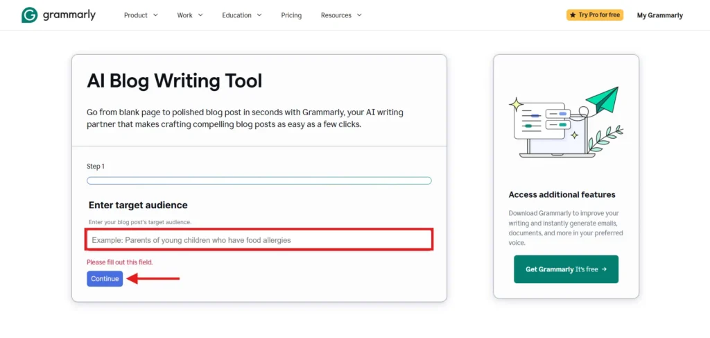Go to the Pricing page

click(291, 15)
